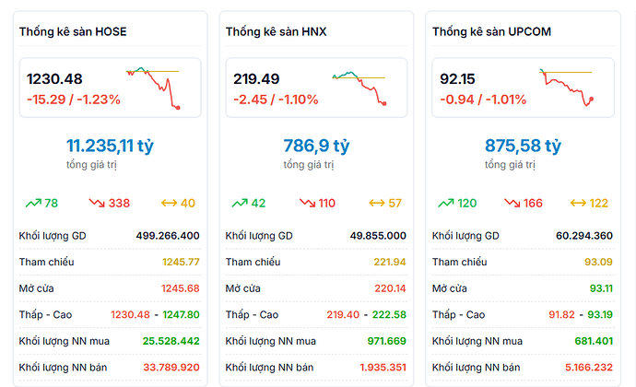The width and height of the screenshot is (636, 387).
Task: Click the UPCOM Khối lượng GD row
Action: click(x=523, y=235)
